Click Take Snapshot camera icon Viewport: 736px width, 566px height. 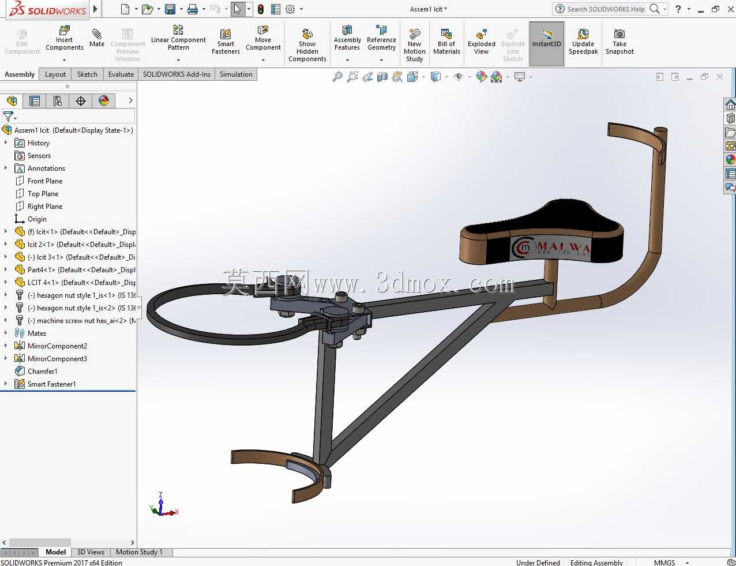(619, 34)
